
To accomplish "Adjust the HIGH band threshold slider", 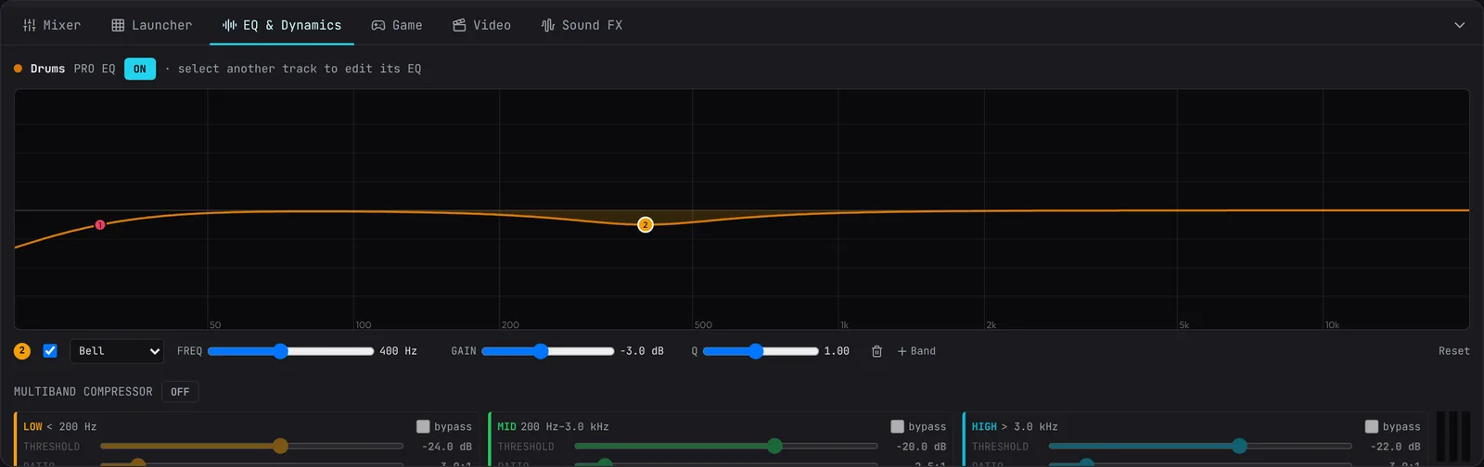I will pos(1200,447).
